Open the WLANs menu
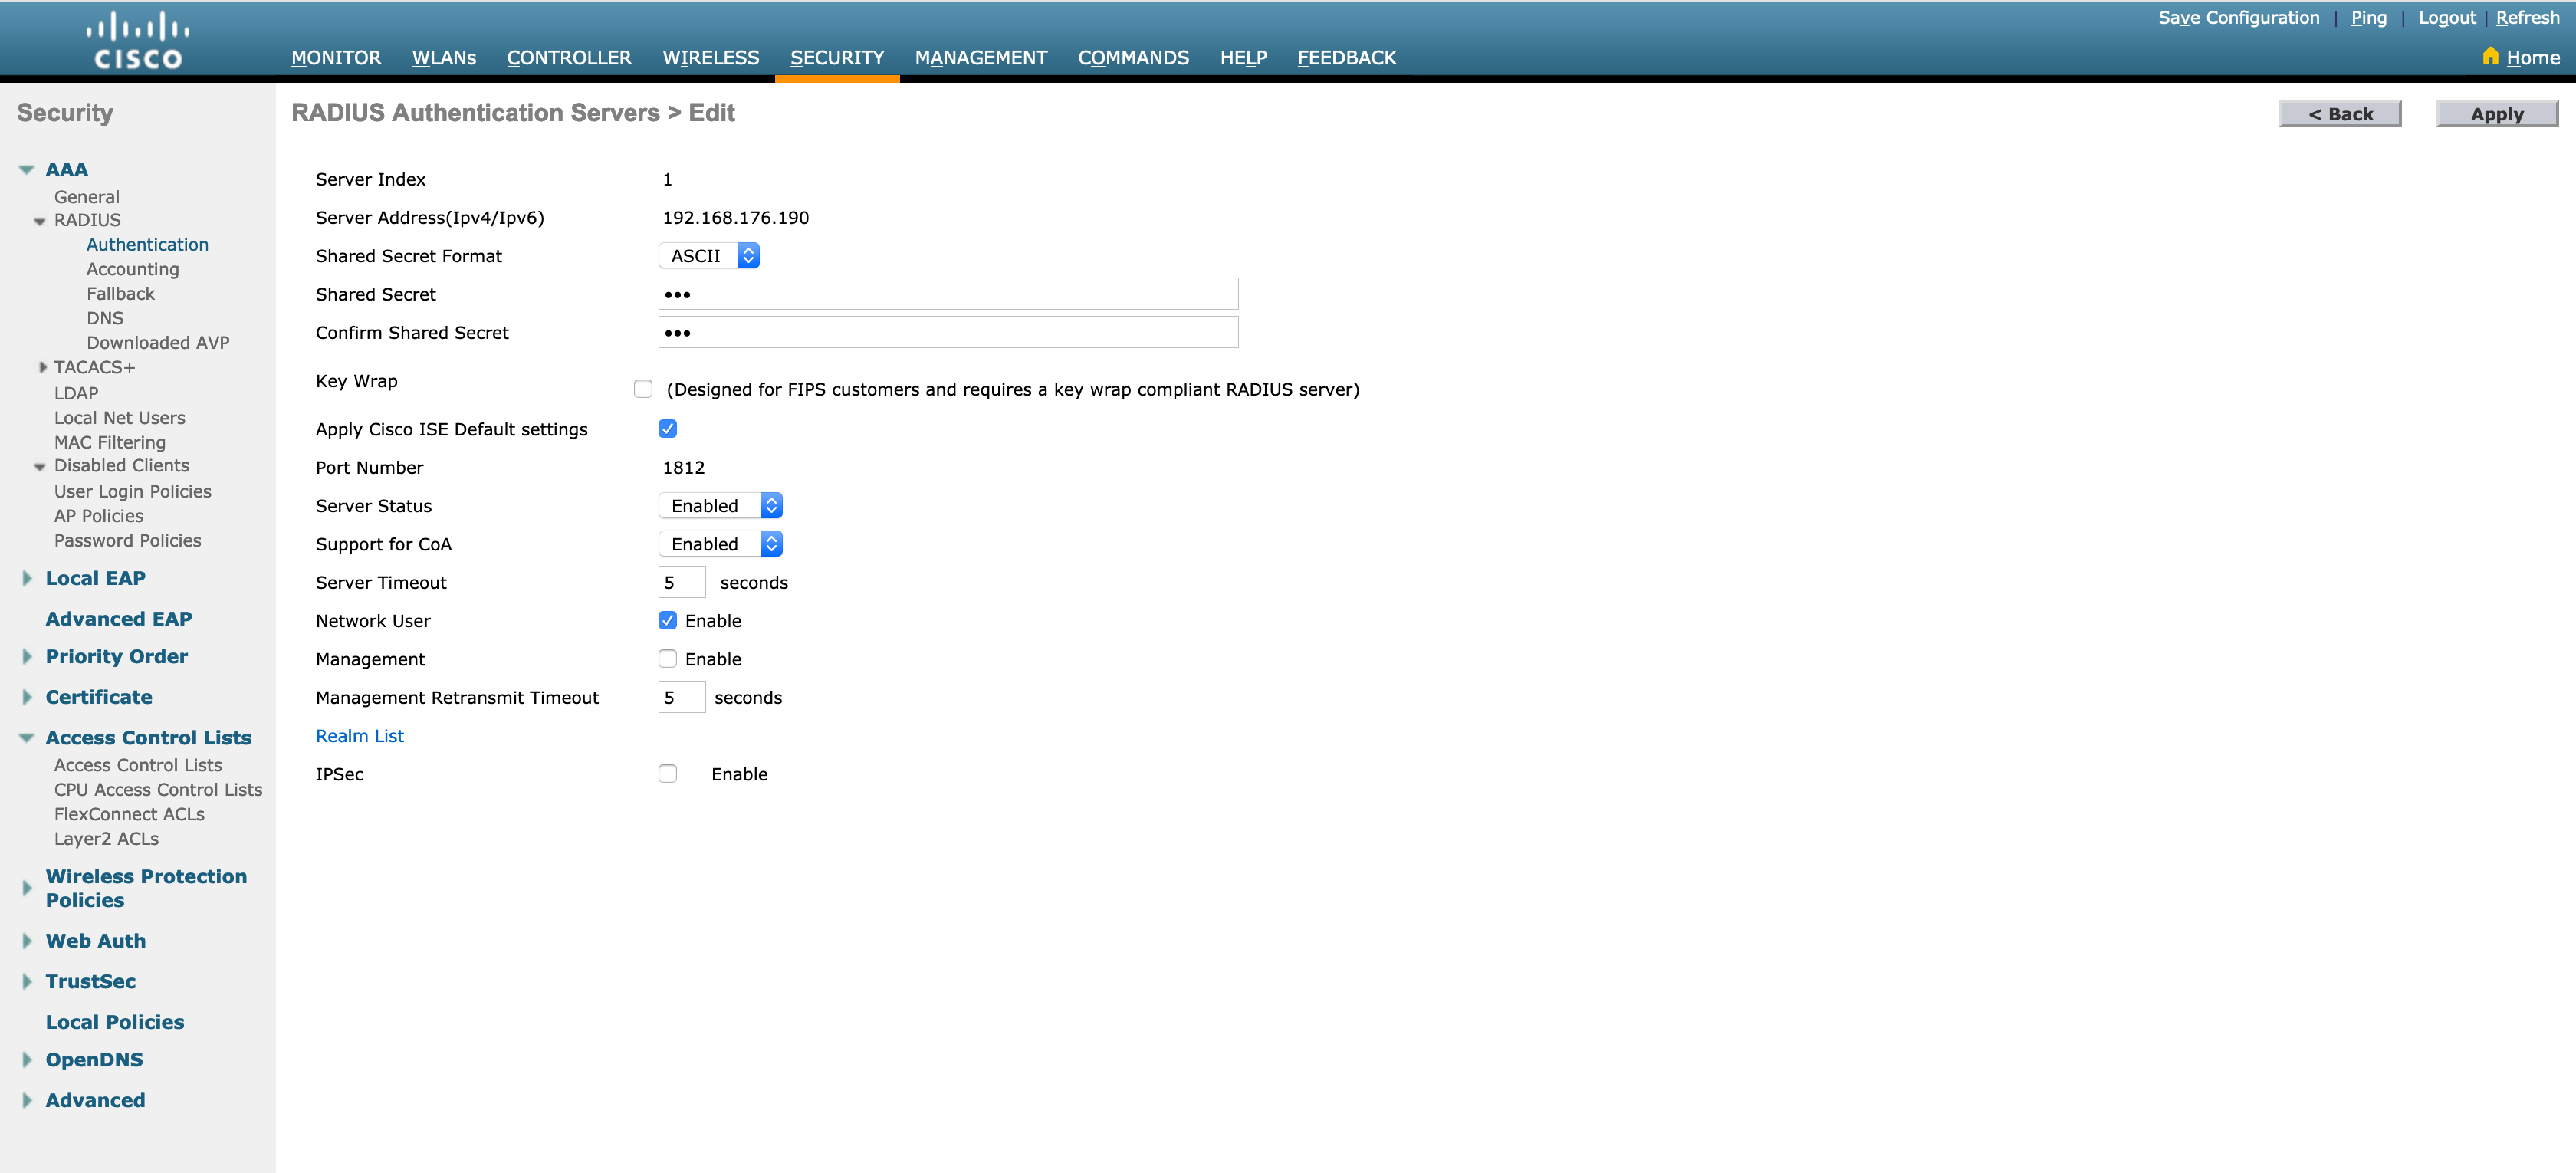The width and height of the screenshot is (2576, 1173). pos(444,58)
